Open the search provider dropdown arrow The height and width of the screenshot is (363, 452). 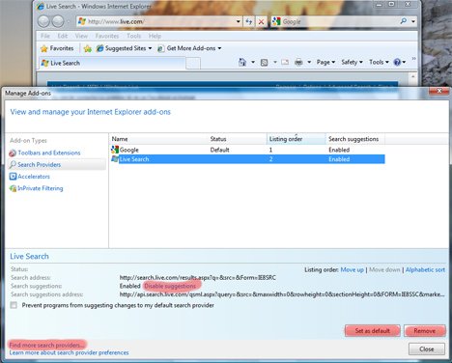413,22
